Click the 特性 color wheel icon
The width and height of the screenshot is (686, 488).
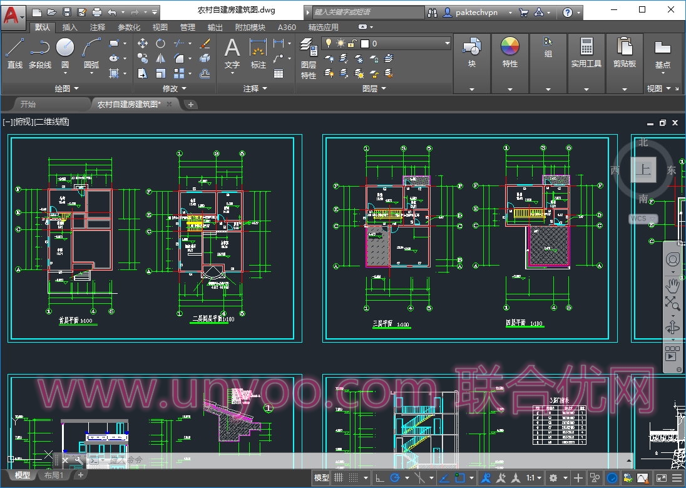tap(510, 53)
